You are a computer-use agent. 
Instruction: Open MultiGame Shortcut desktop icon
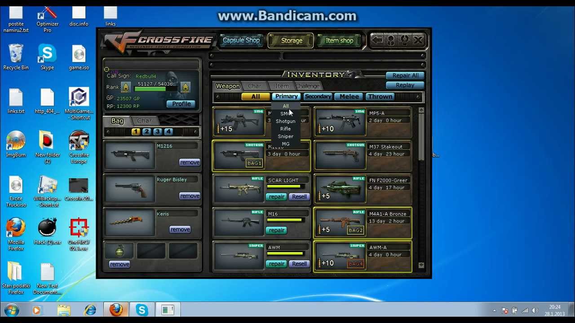pyautogui.click(x=79, y=103)
